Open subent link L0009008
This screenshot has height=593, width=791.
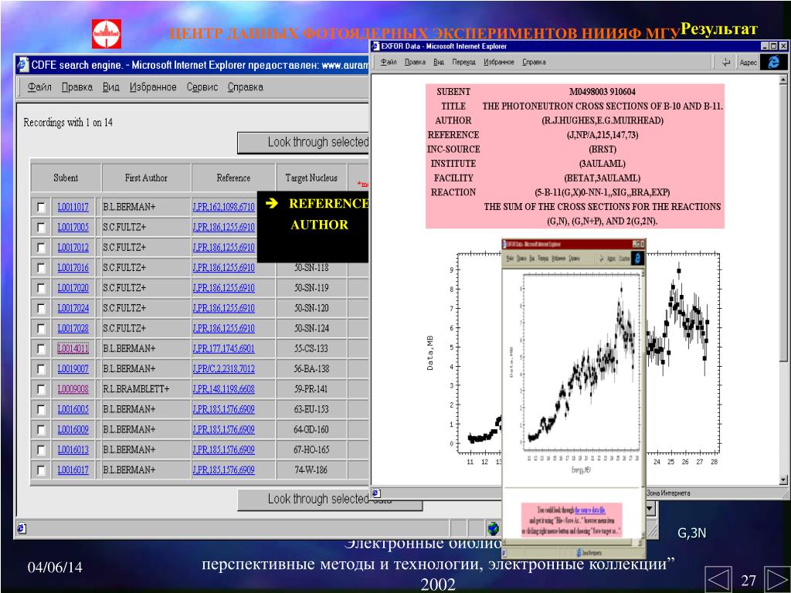coord(73,389)
